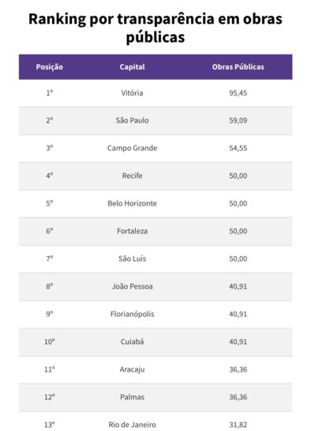The height and width of the screenshot is (431, 311).
Task: Select the São Luís row
Action: click(155, 259)
